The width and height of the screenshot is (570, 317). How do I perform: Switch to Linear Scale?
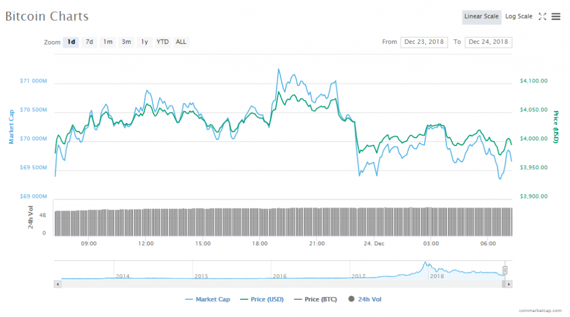(481, 17)
